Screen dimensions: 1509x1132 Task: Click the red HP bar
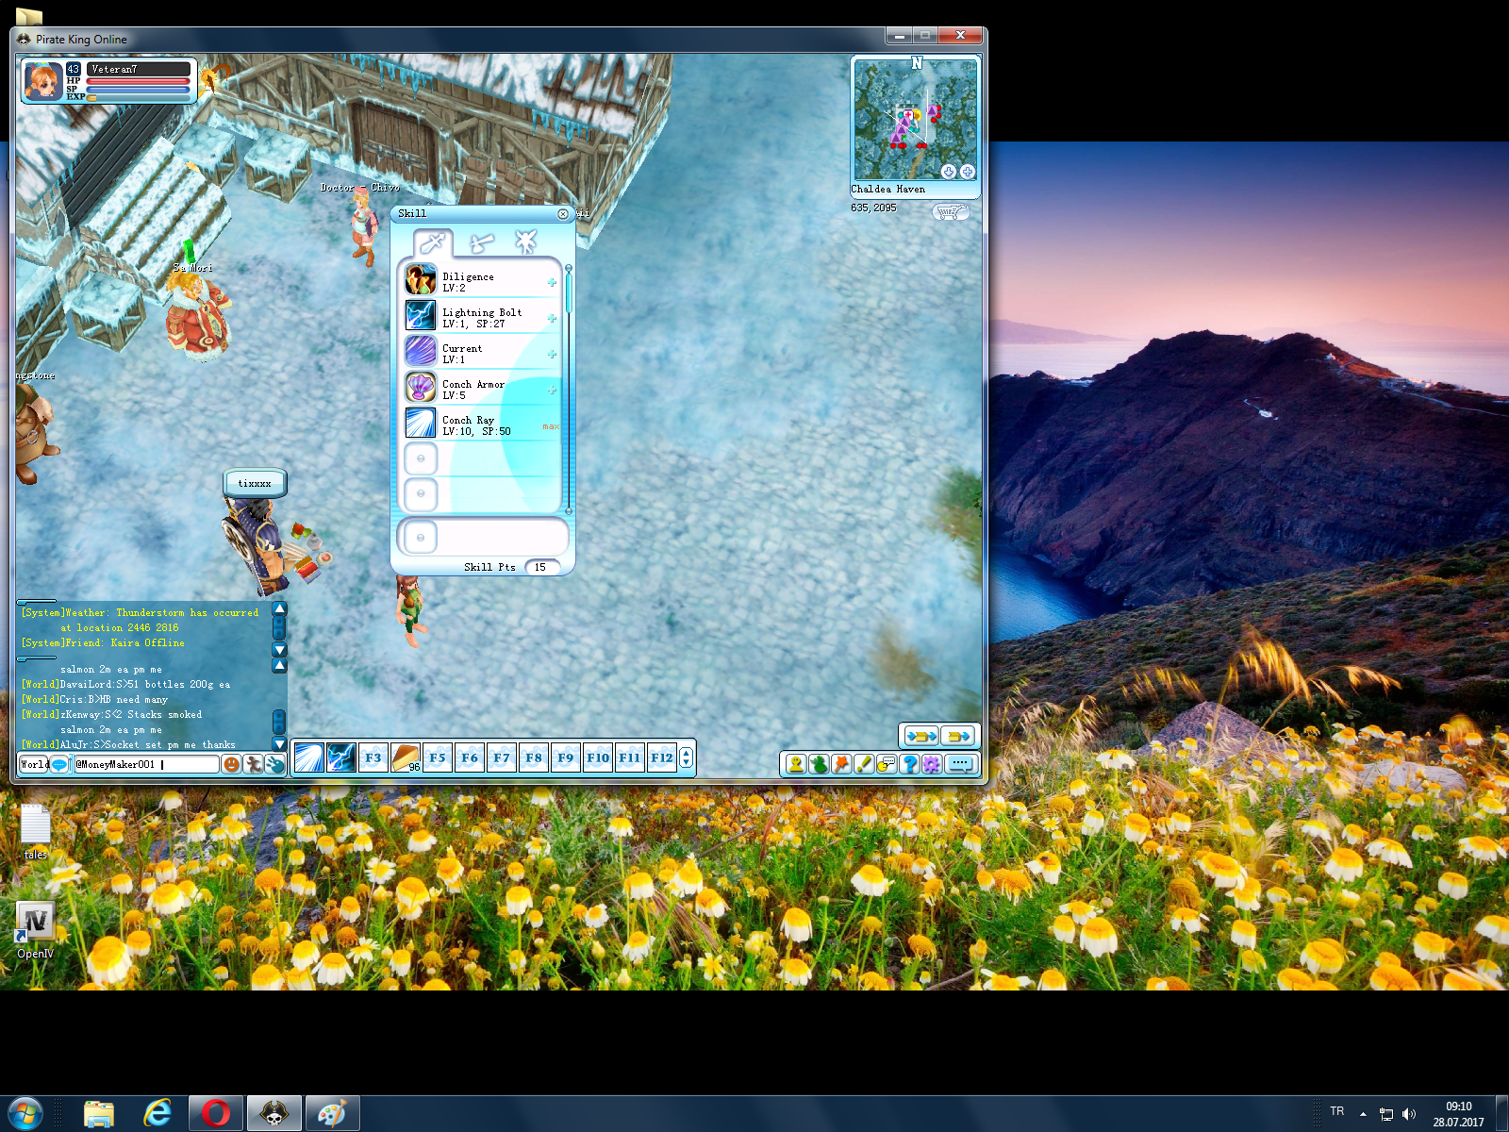tap(139, 82)
